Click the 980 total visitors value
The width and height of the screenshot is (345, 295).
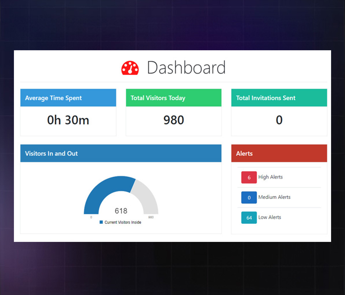(x=174, y=120)
